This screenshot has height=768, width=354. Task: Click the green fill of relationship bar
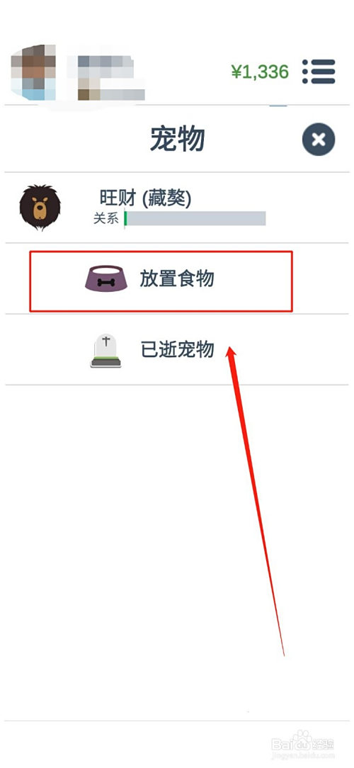pos(125,218)
